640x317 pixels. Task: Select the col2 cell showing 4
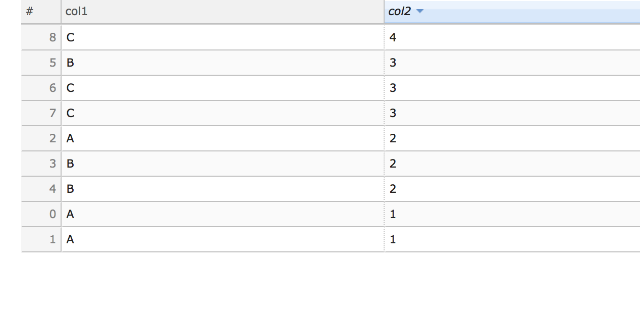(x=393, y=37)
